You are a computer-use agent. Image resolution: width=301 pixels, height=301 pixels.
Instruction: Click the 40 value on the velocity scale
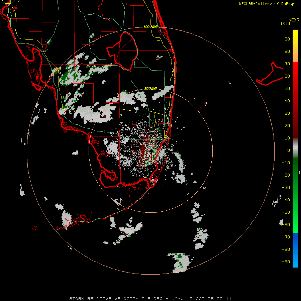287,101
